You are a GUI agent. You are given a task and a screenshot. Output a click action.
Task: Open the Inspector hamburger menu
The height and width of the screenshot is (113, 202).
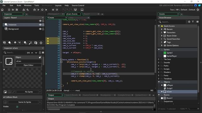point(43,53)
